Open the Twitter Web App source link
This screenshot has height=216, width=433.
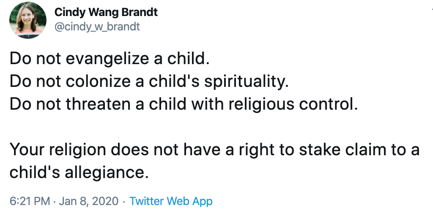171,201
